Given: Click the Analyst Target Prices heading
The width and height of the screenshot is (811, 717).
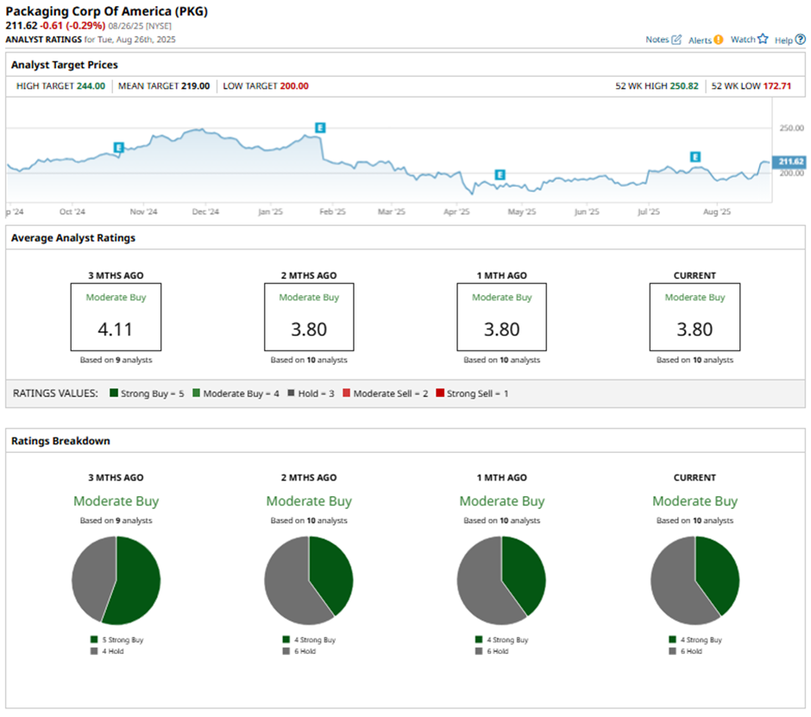Looking at the screenshot, I should click(x=65, y=65).
